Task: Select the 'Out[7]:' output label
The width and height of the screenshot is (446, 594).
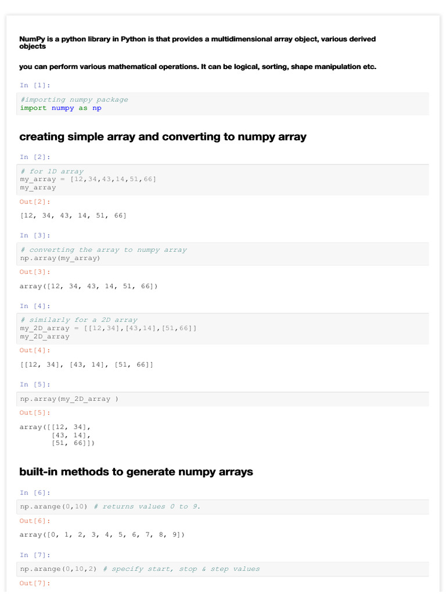Action: [x=35, y=583]
